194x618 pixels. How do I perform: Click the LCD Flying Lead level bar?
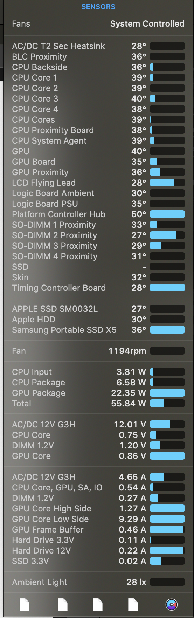point(167,183)
